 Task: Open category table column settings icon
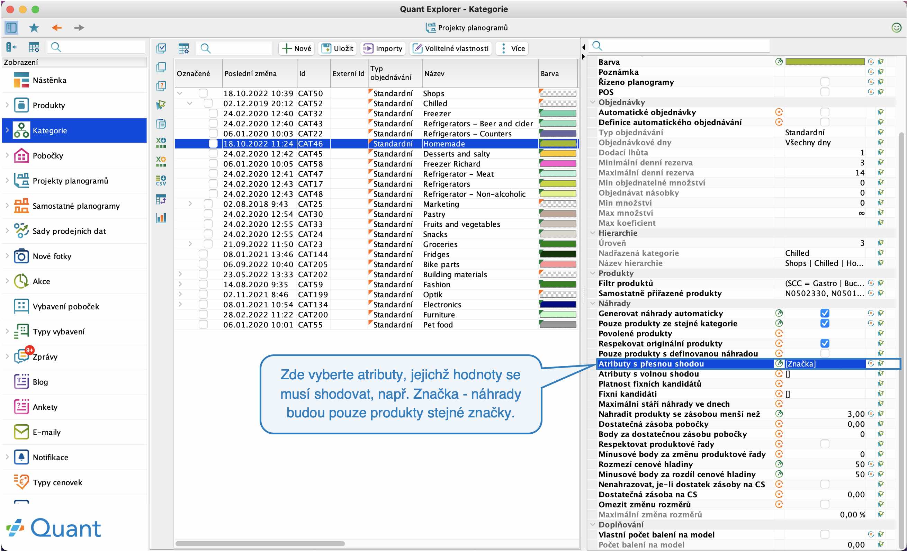184,48
